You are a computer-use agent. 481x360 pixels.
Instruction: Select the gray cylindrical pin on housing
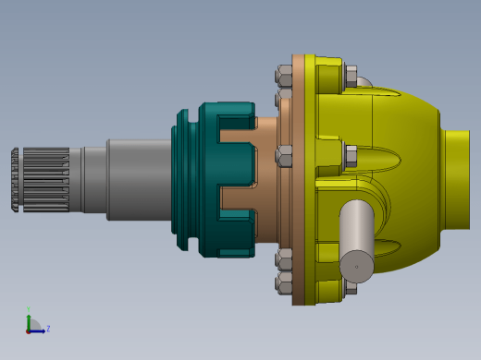pos(357,242)
